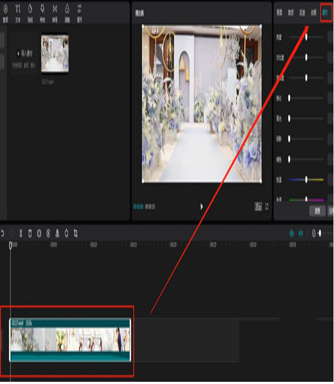Click the Split tool in timeline toolbar
The image size is (334, 384).
point(21,234)
